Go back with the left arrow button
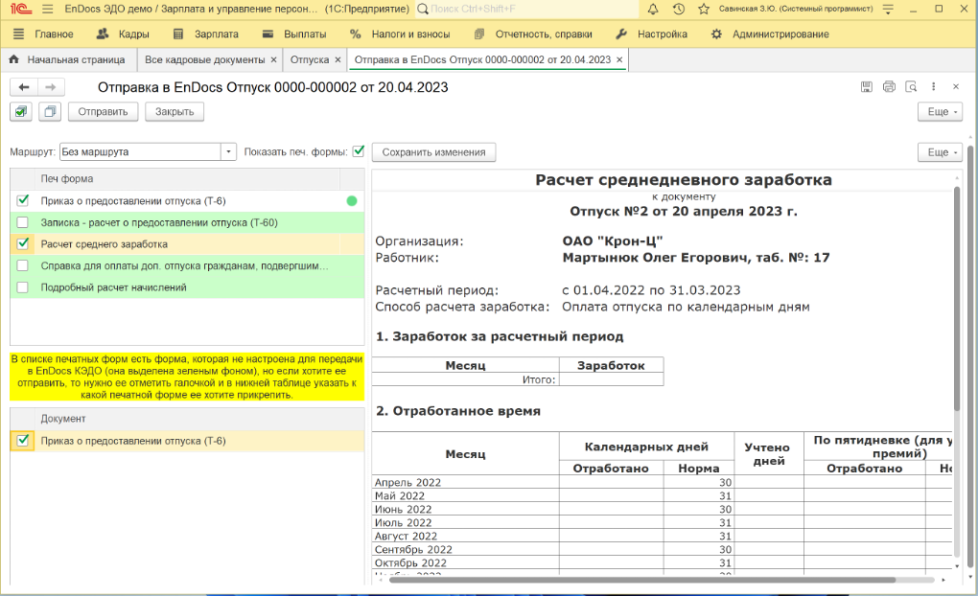The image size is (978, 596). click(24, 87)
